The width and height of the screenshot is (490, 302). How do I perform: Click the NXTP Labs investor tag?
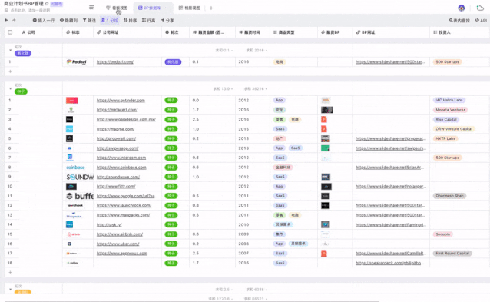point(445,138)
